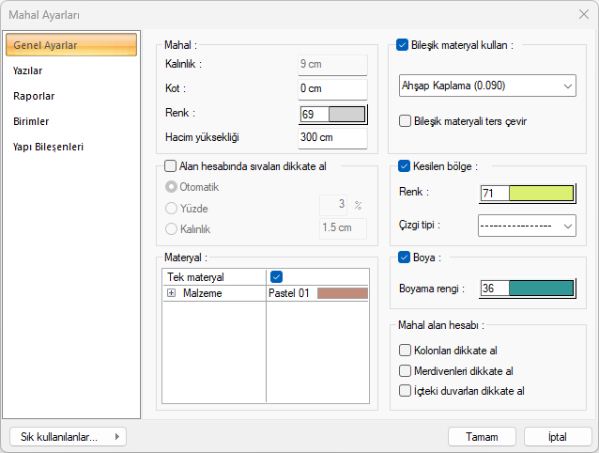Toggle Bileşik materyali ters çevir

click(405, 120)
